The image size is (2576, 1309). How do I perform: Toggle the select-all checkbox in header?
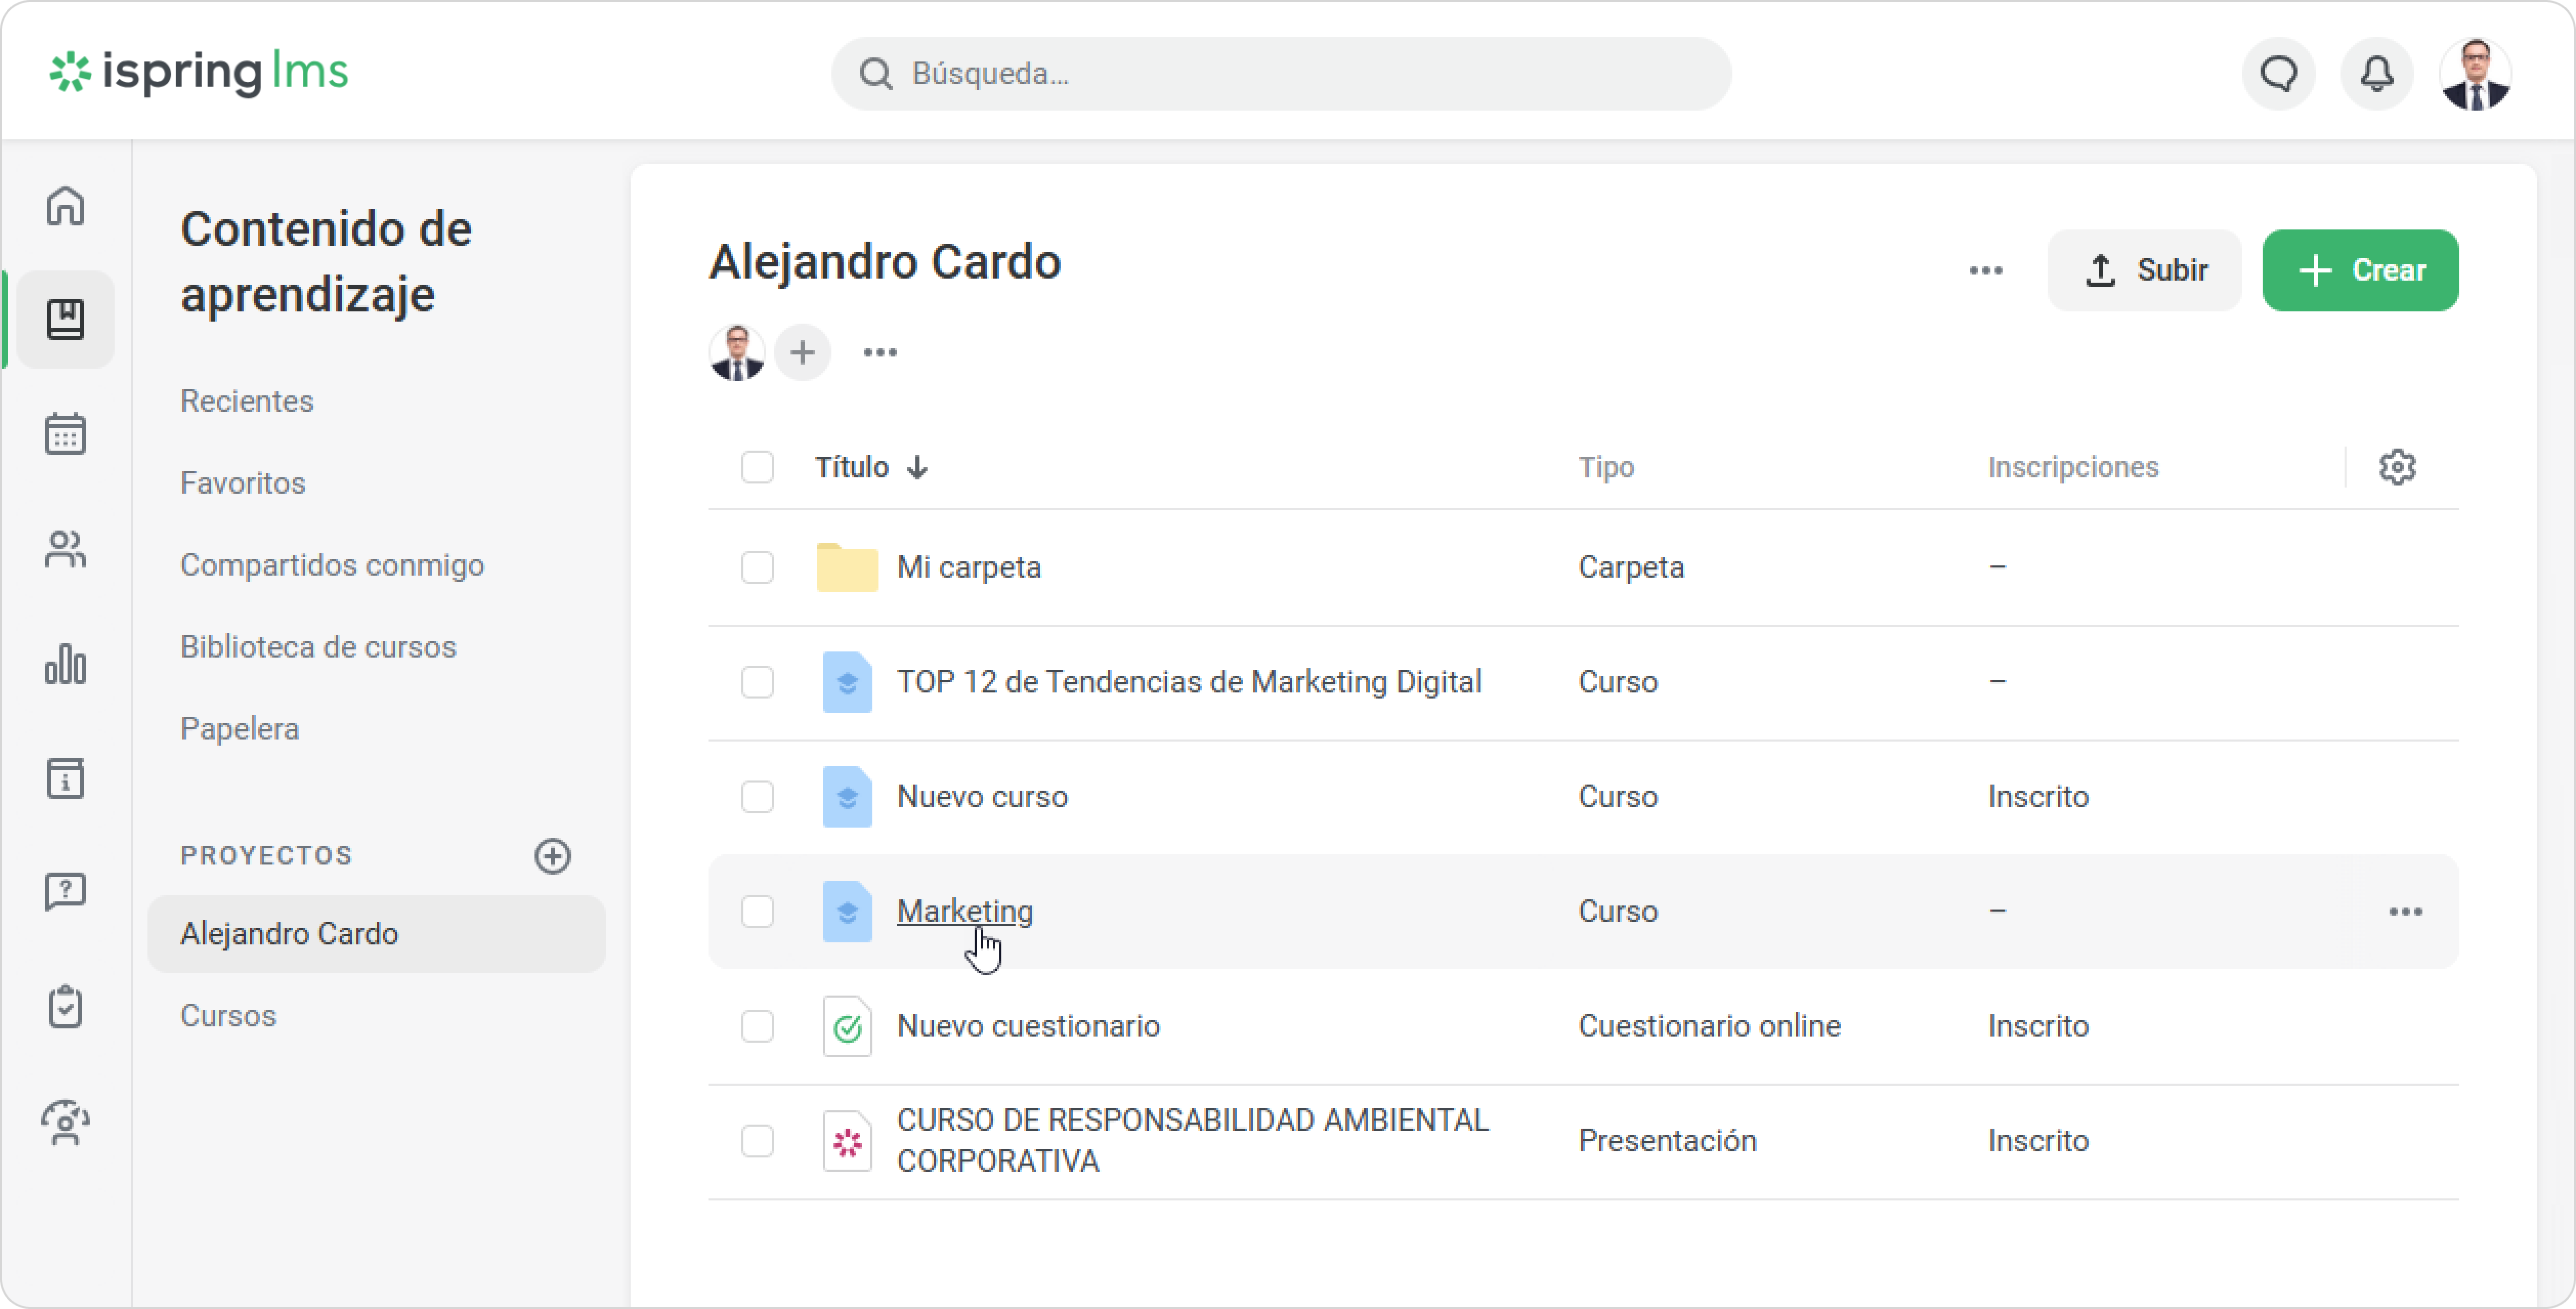point(757,468)
